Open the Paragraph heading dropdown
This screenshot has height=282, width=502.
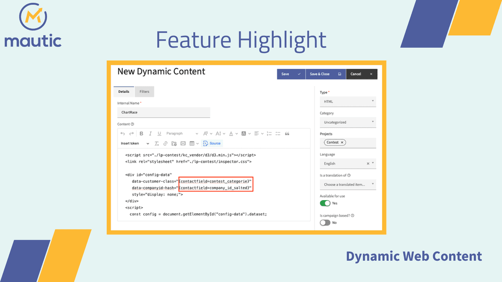point(182,134)
